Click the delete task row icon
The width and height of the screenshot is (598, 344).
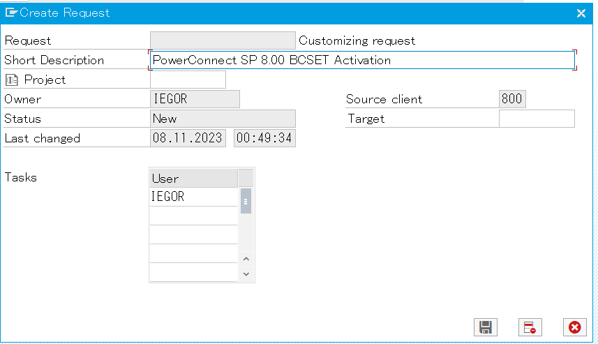tap(530, 327)
